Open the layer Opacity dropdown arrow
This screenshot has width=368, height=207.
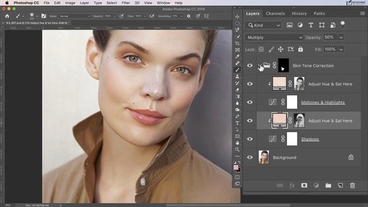pyautogui.click(x=341, y=37)
